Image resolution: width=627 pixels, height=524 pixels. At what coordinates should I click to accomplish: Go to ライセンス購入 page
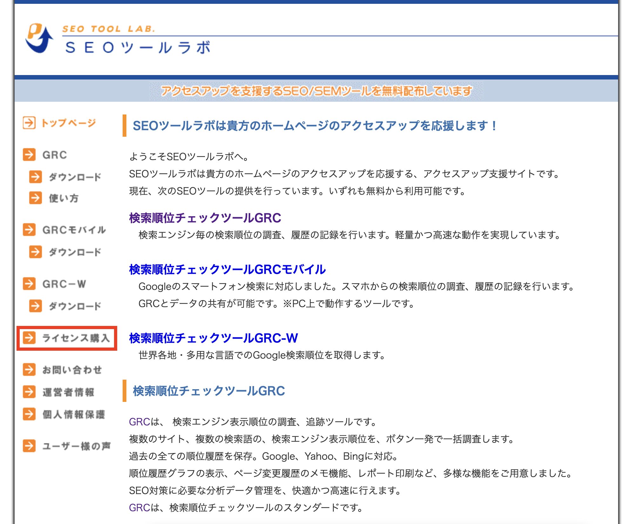click(x=76, y=338)
